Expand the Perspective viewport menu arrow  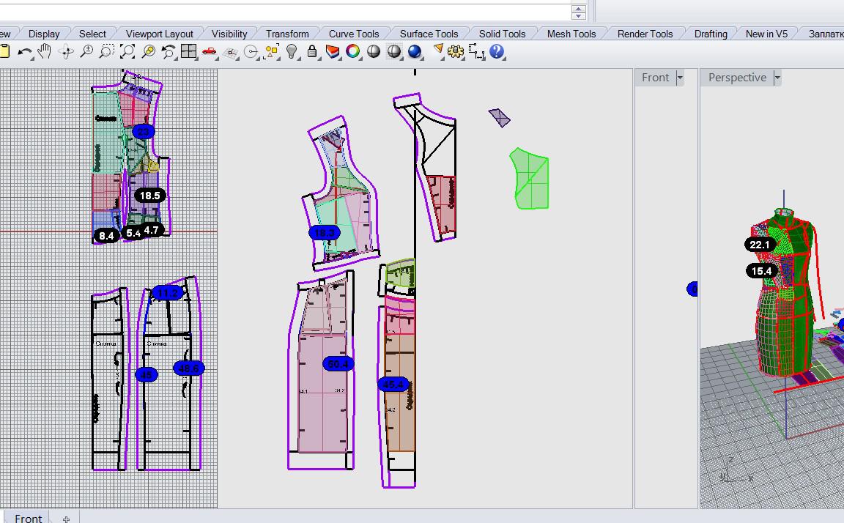point(777,78)
